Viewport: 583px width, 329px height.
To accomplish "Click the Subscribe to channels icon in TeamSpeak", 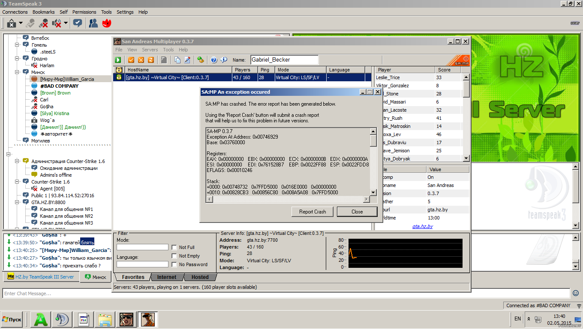I will click(78, 23).
